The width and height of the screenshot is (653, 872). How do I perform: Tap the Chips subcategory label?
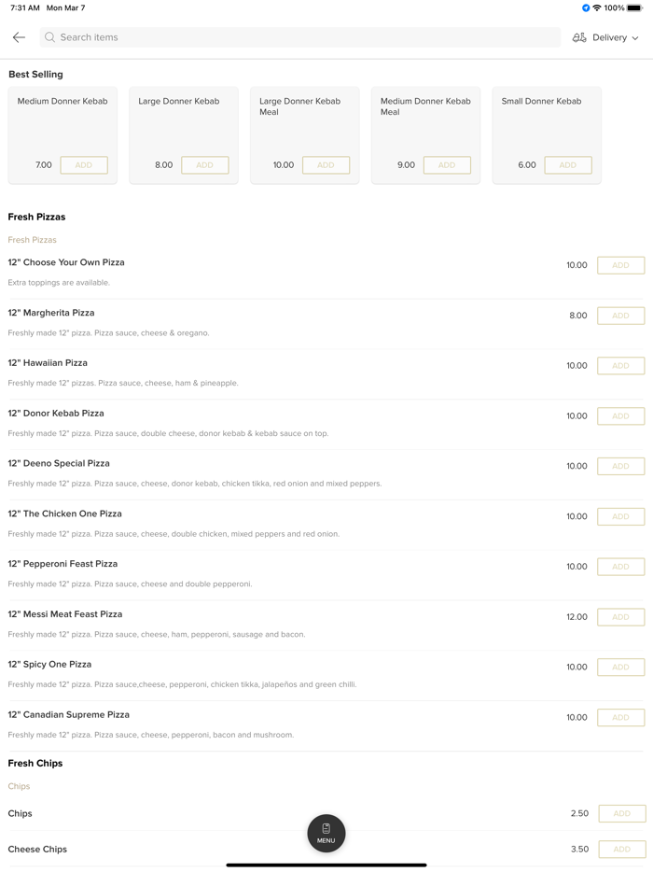tap(20, 786)
